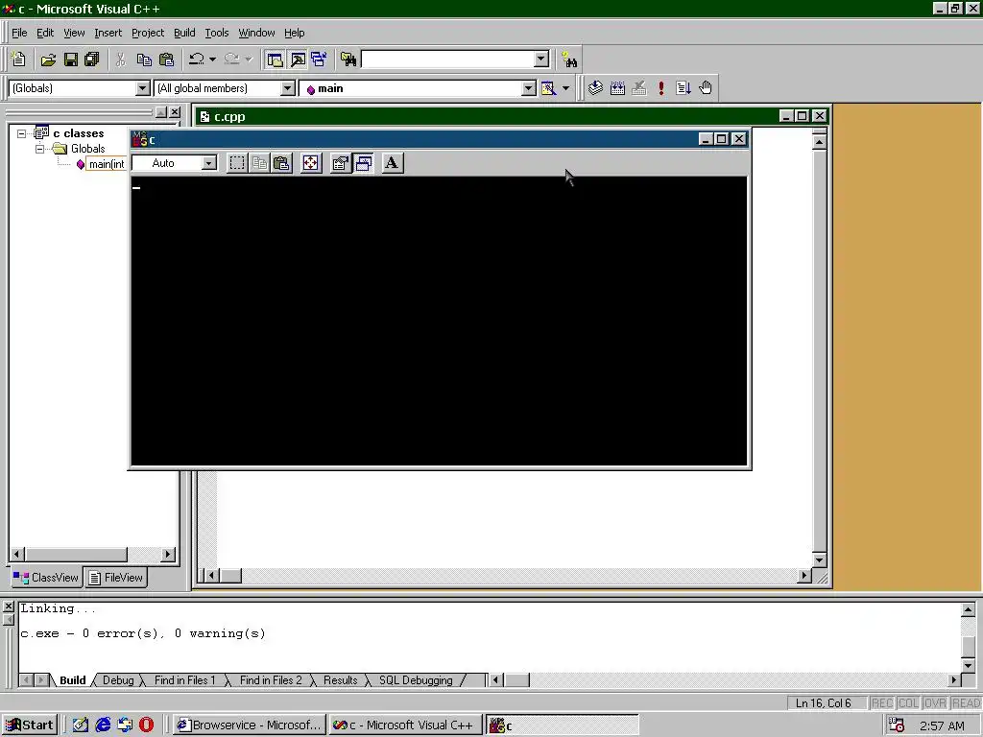The image size is (983, 737).
Task: Click the Find text input field
Action: [447, 59]
